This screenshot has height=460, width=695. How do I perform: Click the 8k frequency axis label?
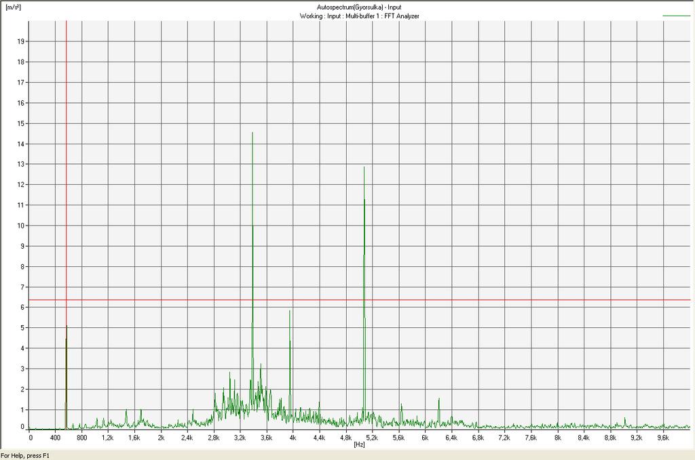tap(557, 438)
